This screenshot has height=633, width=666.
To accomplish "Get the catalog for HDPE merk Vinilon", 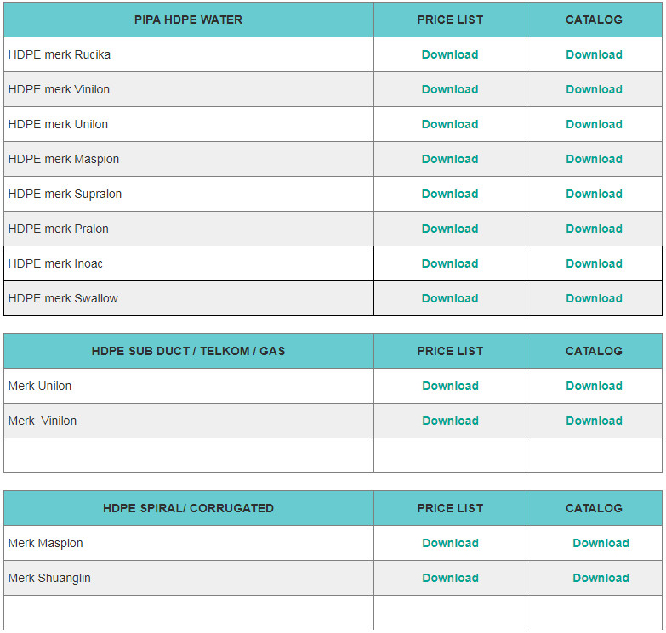I will (594, 89).
